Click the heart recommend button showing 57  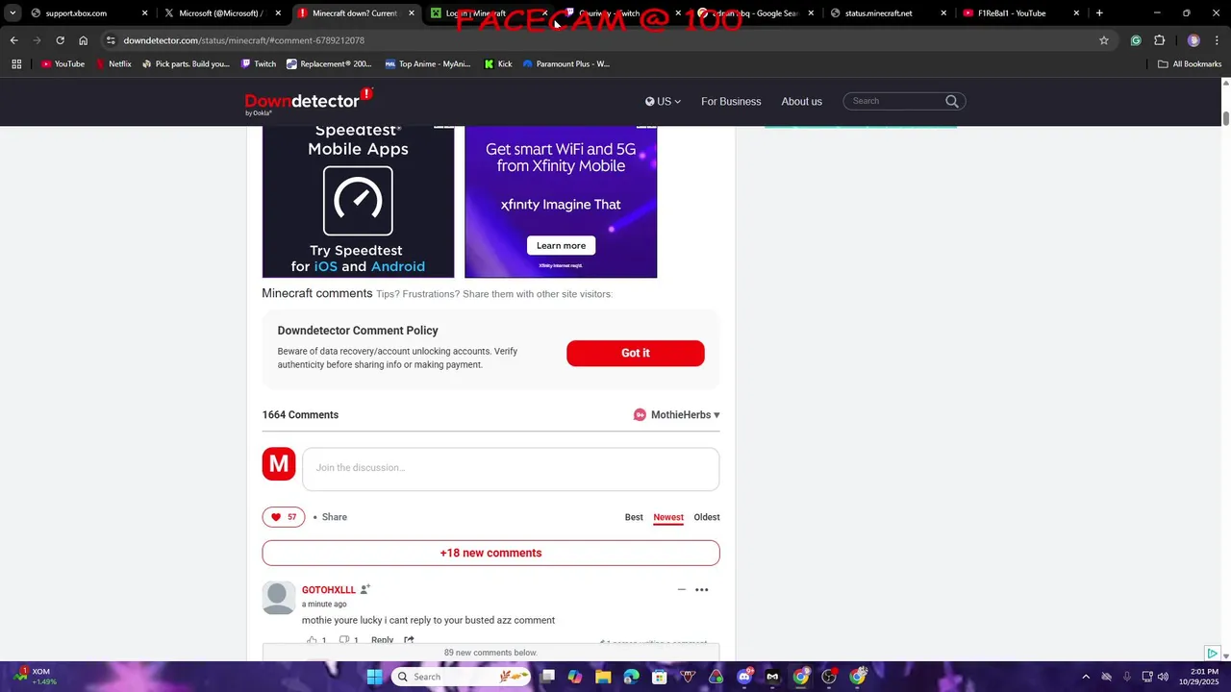(284, 517)
